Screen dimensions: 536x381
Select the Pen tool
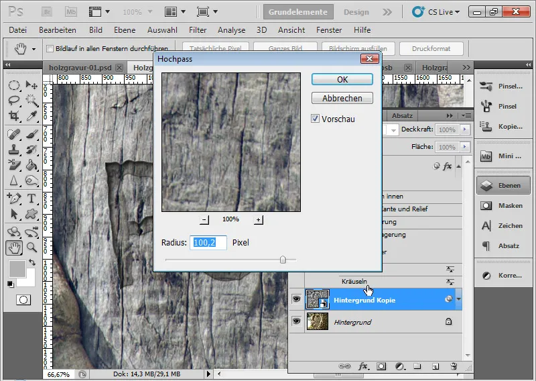13,198
